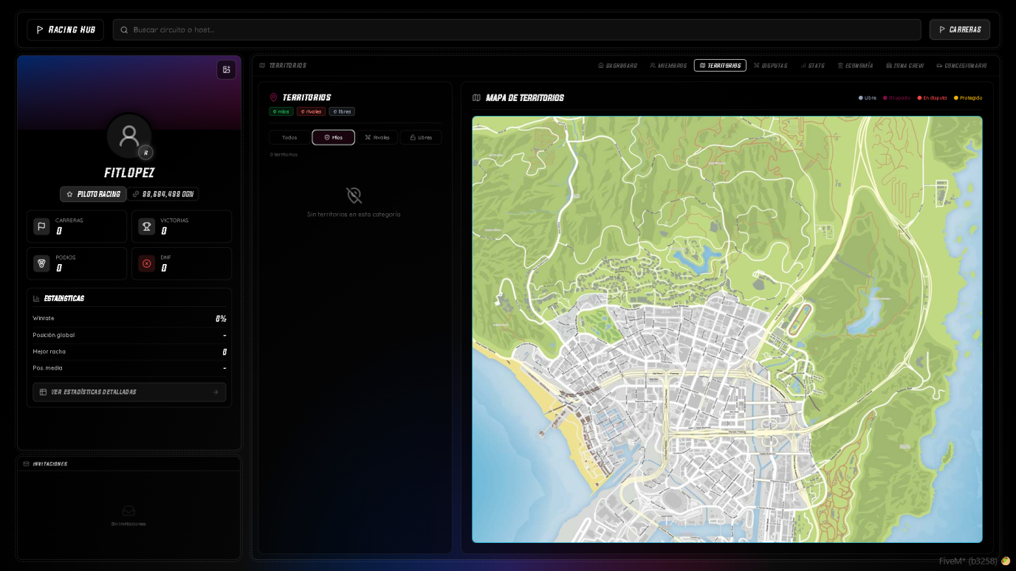Open the Concesionario tab

[x=961, y=66]
